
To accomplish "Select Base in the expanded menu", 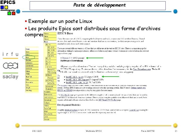I will click(x=50, y=42).
